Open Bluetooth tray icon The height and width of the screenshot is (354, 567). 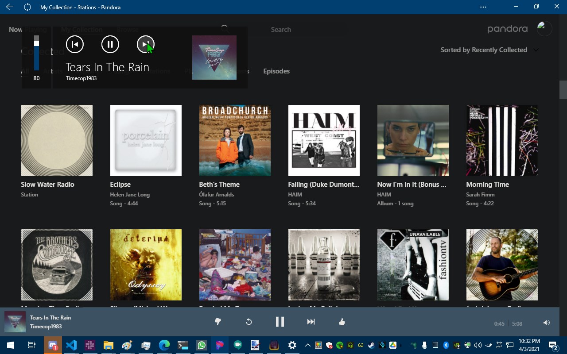click(x=446, y=345)
